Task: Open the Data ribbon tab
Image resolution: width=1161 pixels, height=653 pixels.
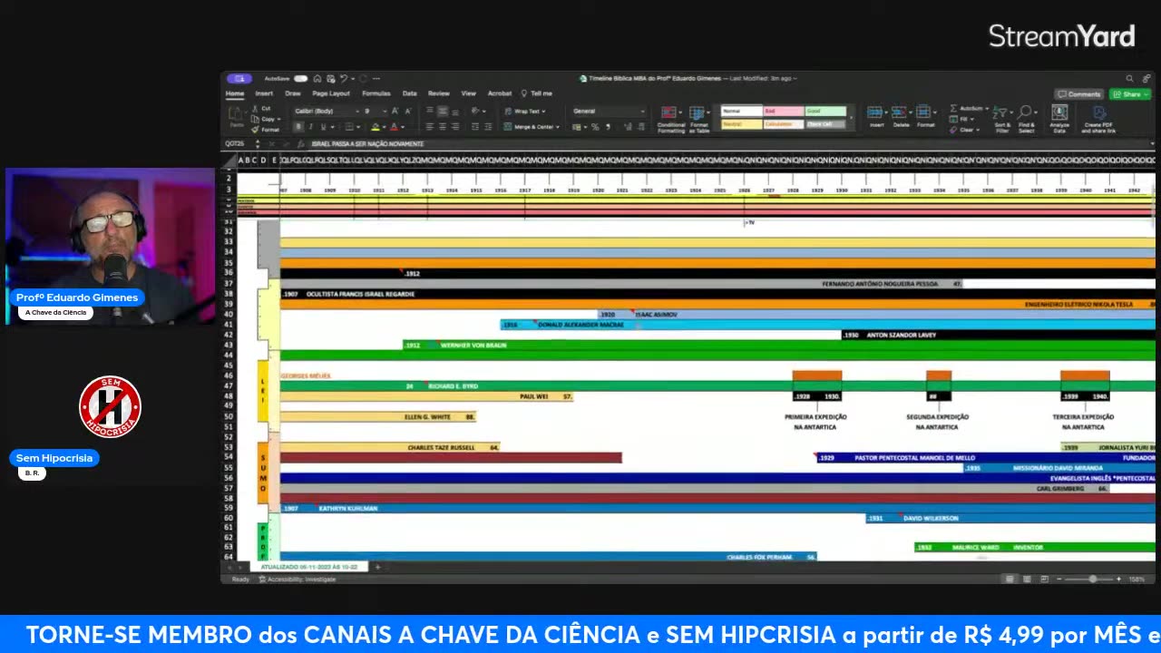Action: click(x=410, y=93)
